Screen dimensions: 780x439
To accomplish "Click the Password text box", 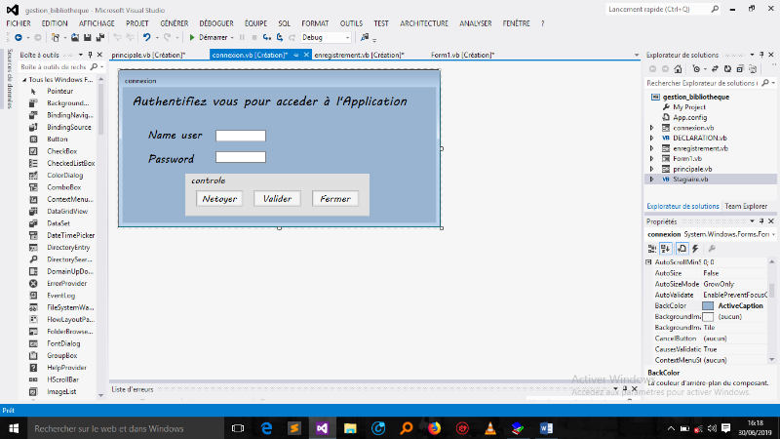I will pos(241,157).
